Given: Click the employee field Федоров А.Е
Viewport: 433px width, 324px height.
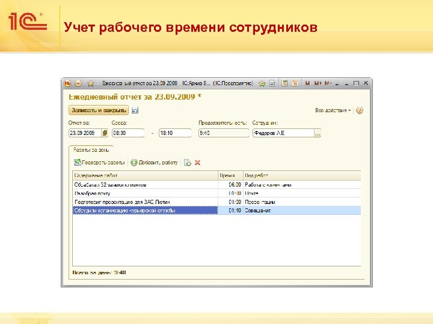Looking at the screenshot, I should tap(283, 133).
